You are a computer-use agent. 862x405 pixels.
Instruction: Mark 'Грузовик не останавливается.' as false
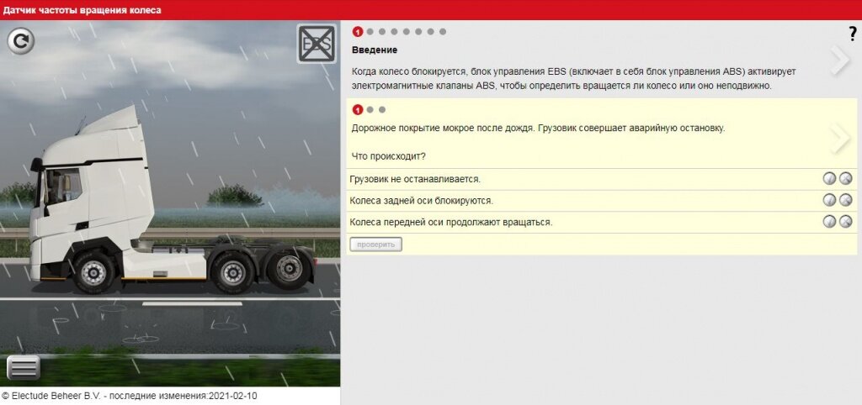(845, 179)
